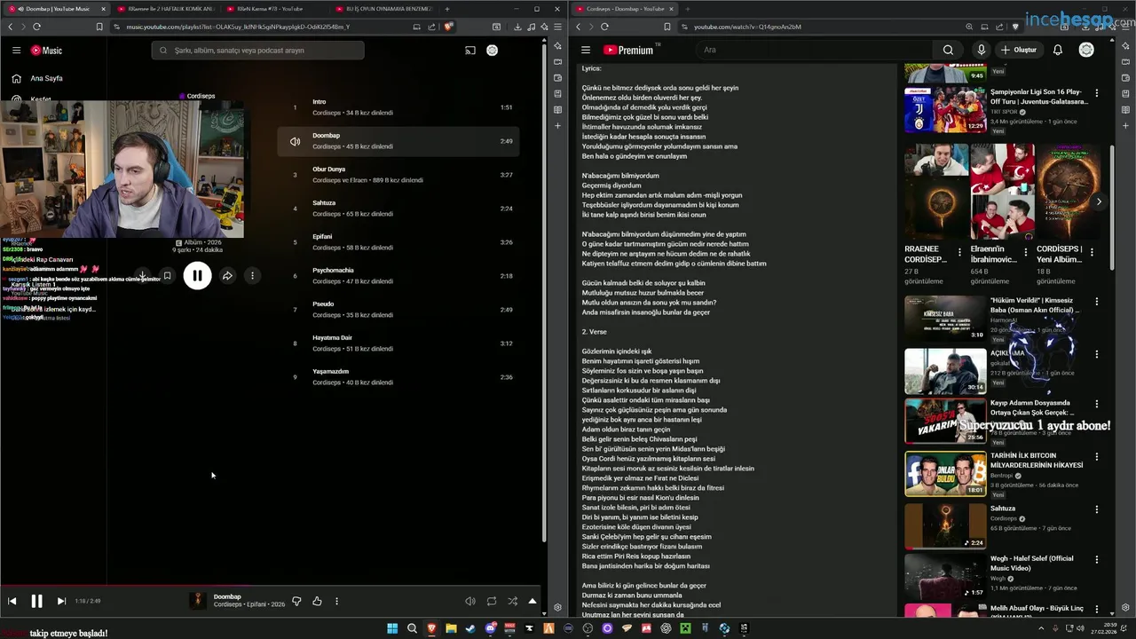Screen dimensions: 1136x639
Task: Open Windows taskbar search
Action: point(412,628)
